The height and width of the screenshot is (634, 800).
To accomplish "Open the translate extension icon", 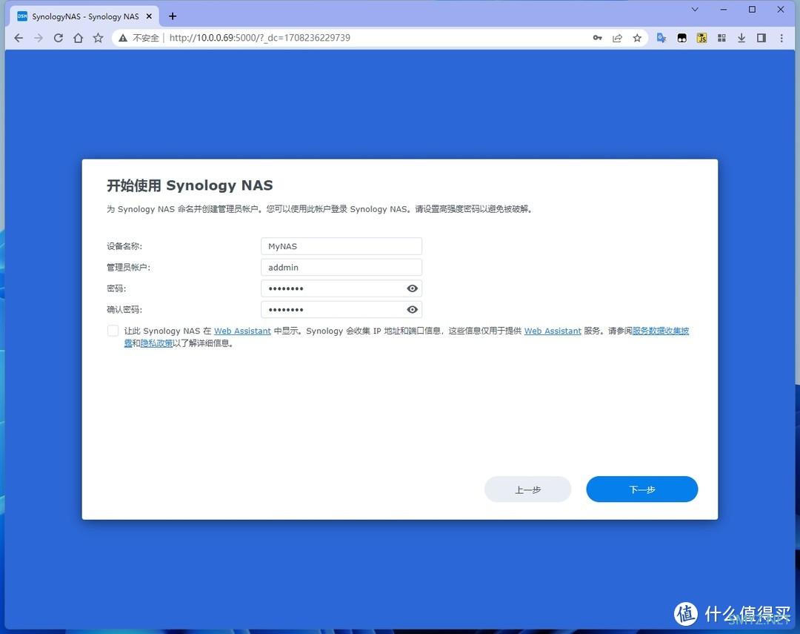I will tap(661, 38).
